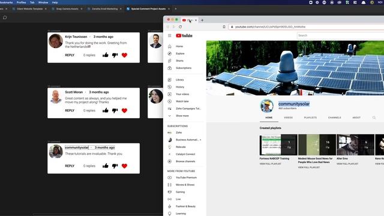384x216 pixels.
Task: Dislike Scott Moran's comment
Action: pos(115,110)
